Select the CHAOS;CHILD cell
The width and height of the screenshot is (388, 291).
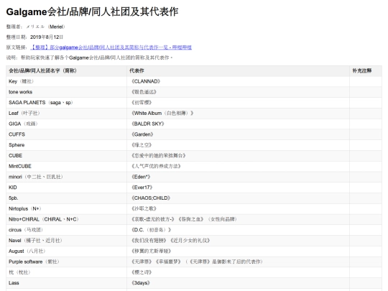pos(238,198)
